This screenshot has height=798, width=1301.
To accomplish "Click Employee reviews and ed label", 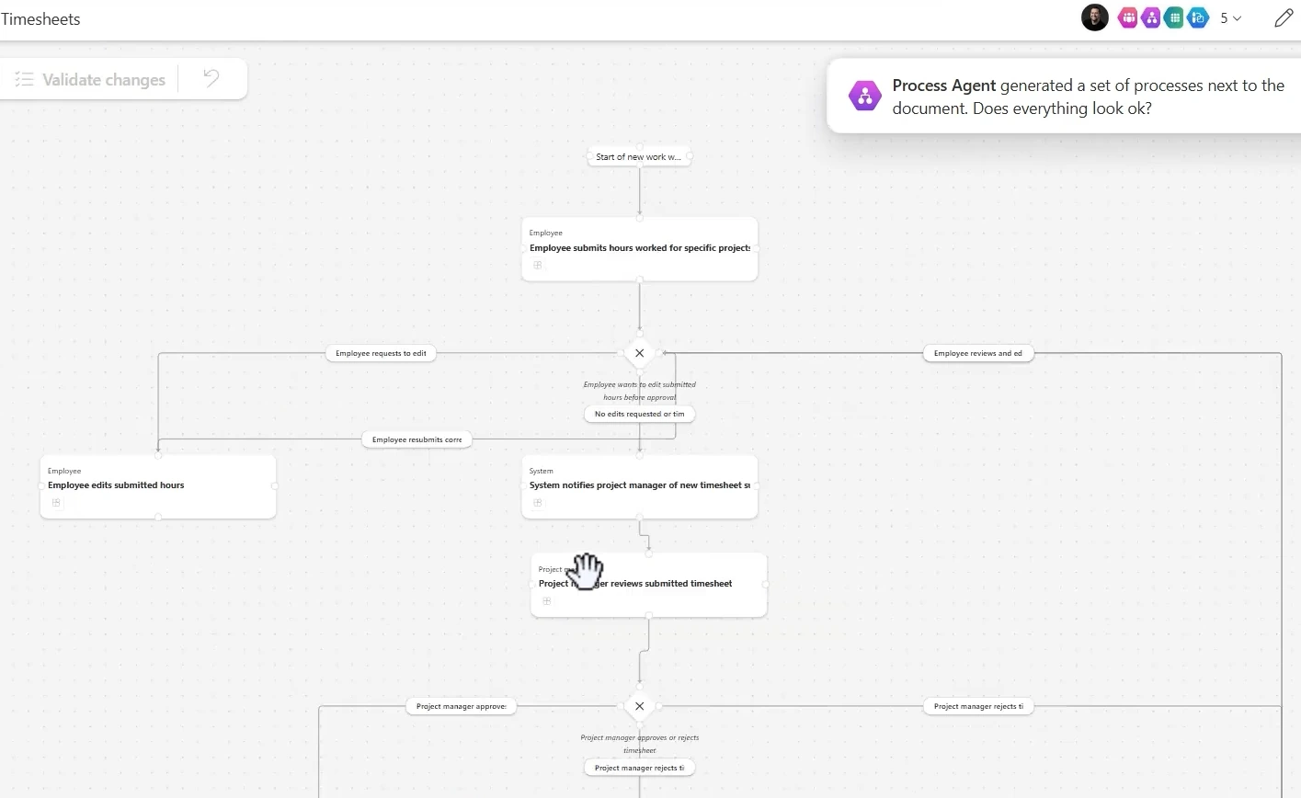I will (x=978, y=353).
